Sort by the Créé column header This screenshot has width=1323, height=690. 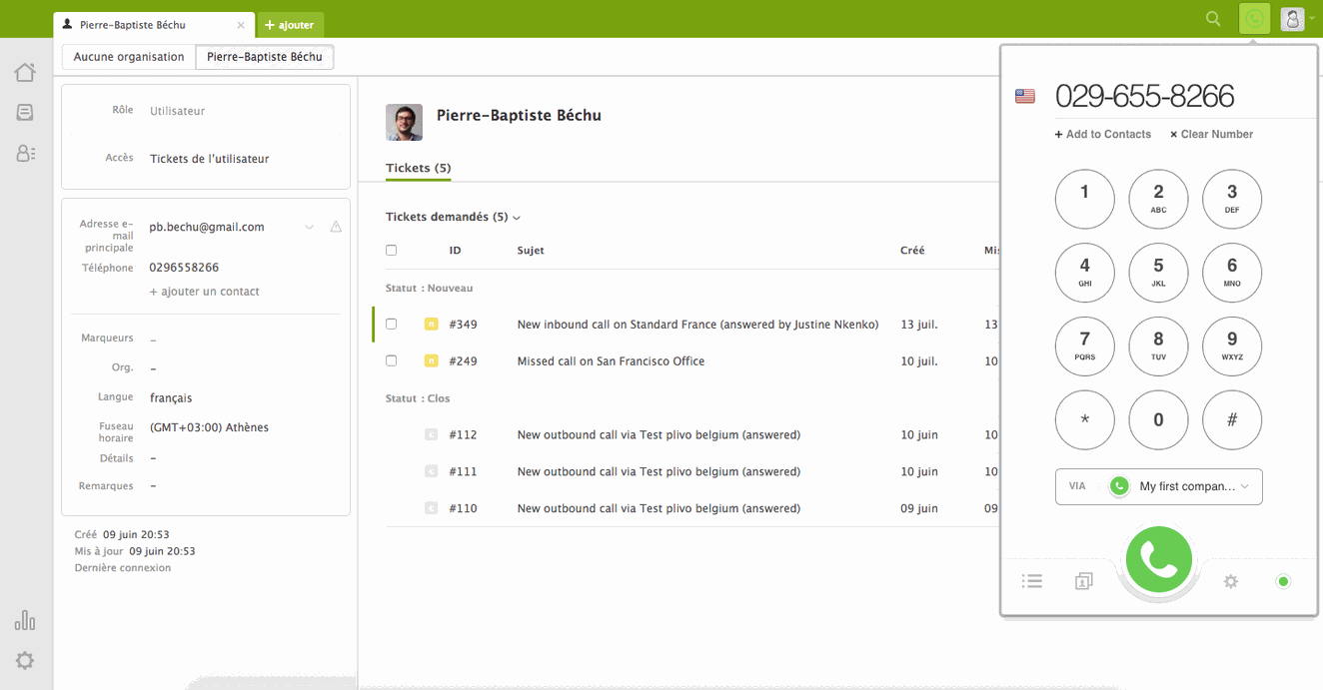[x=912, y=251]
